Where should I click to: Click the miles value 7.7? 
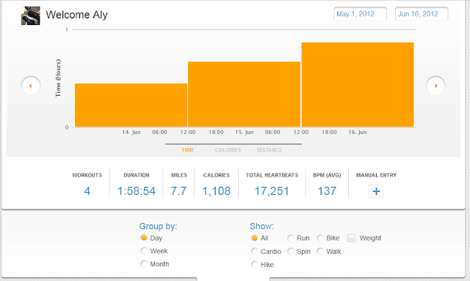pyautogui.click(x=178, y=191)
